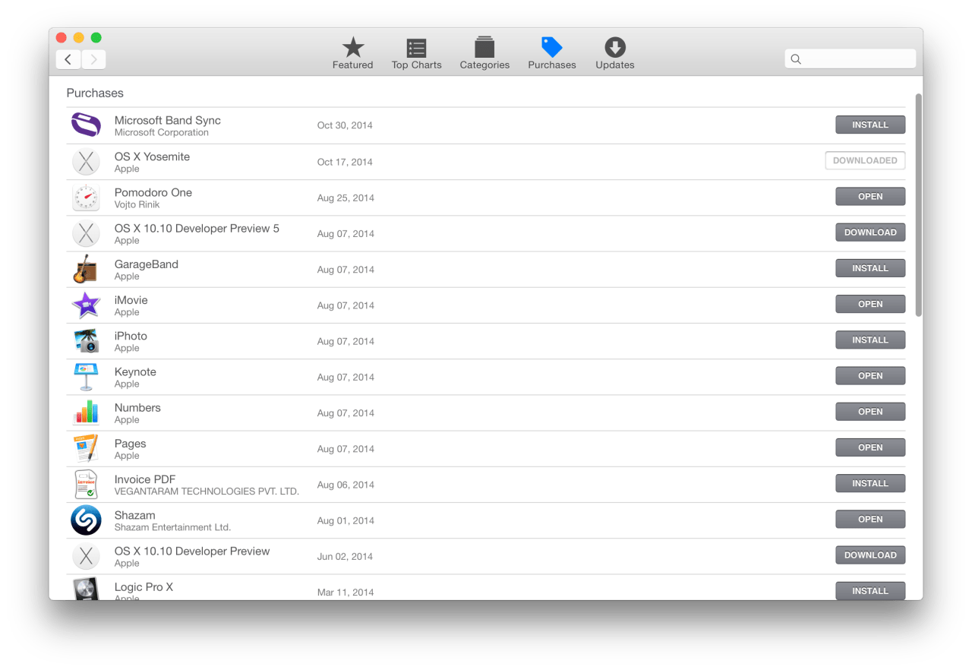Image resolution: width=972 pixels, height=670 pixels.
Task: Click the Pages document icon
Action: pos(86,448)
